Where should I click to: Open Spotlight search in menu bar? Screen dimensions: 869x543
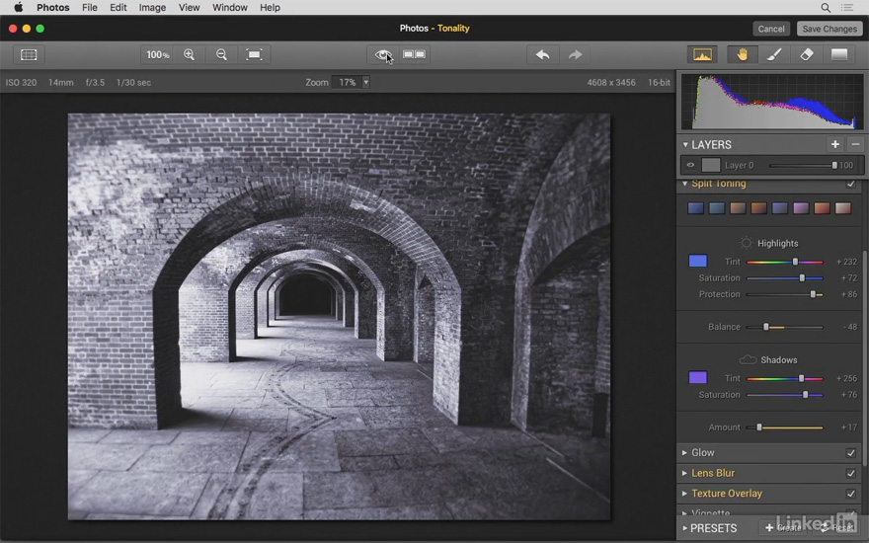826,7
